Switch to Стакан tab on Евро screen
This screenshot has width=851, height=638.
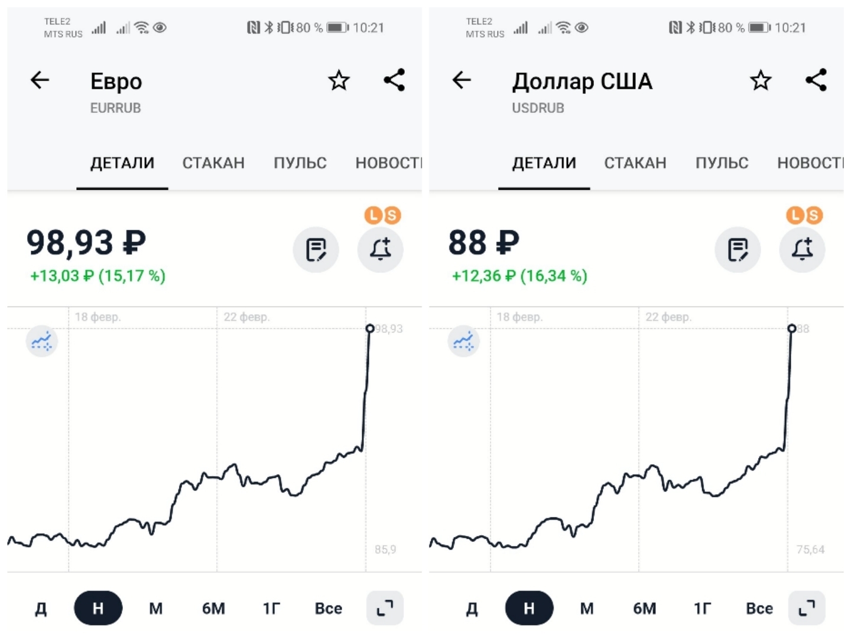click(x=213, y=163)
